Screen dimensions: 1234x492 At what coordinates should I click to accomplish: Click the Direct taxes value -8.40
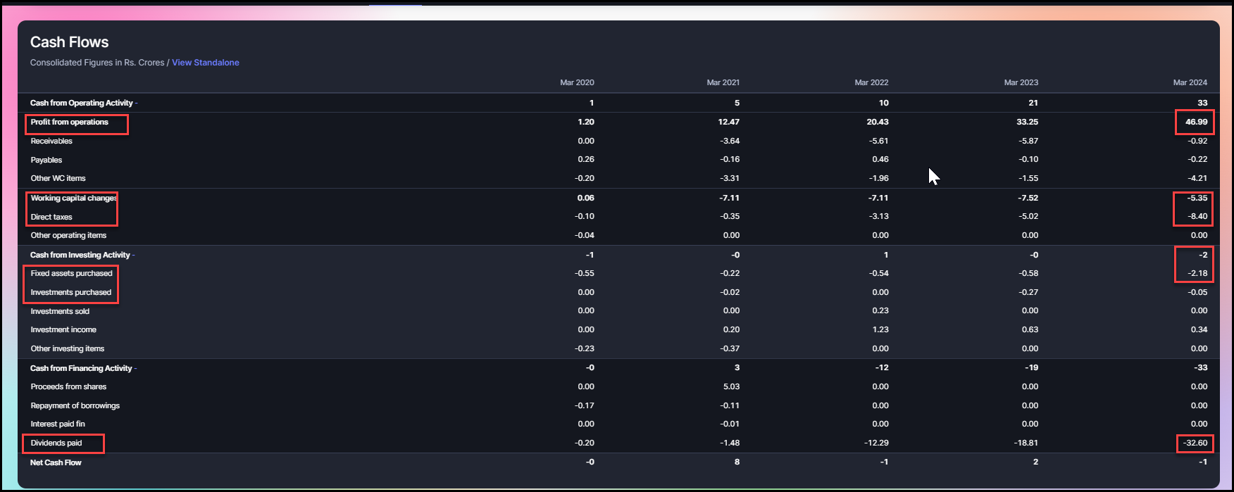tap(1197, 216)
